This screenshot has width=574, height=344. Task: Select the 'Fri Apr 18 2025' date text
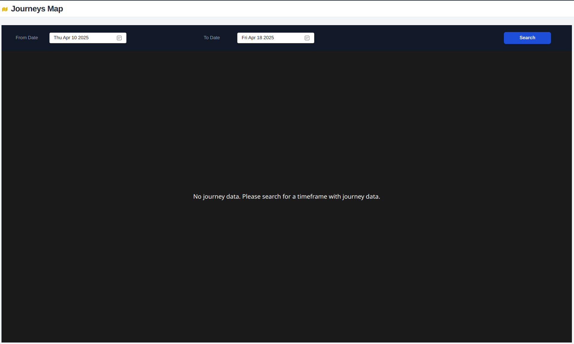[x=258, y=38]
